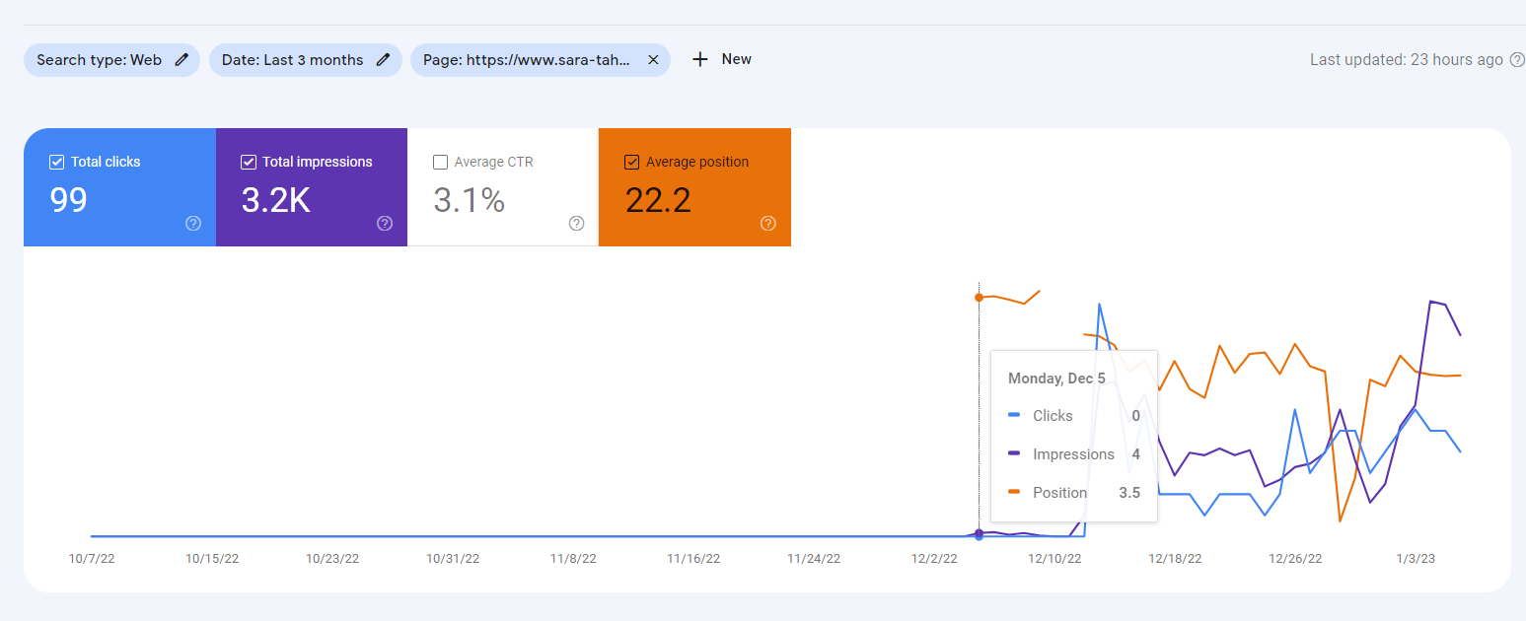The height and width of the screenshot is (621, 1526).
Task: Click the 12/10/22 axis date label
Action: coord(1054,558)
